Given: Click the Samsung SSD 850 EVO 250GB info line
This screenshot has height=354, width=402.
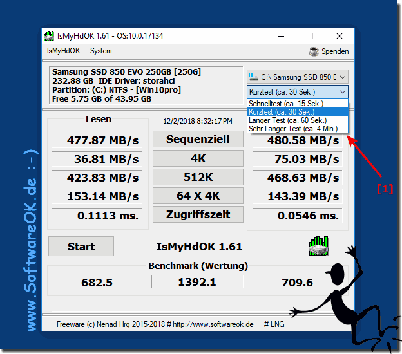Looking at the screenshot, I should (x=126, y=71).
